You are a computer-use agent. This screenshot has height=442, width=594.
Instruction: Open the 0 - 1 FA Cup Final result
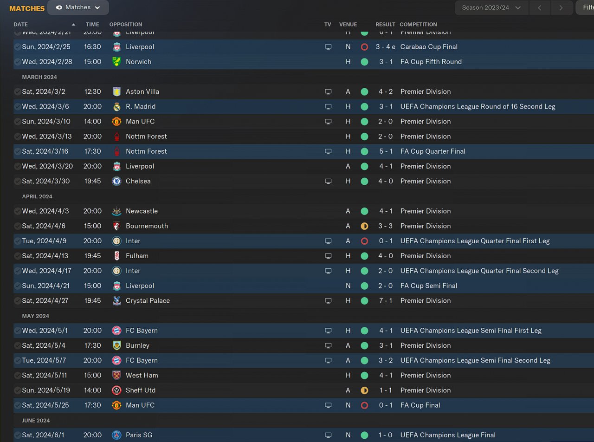(386, 405)
